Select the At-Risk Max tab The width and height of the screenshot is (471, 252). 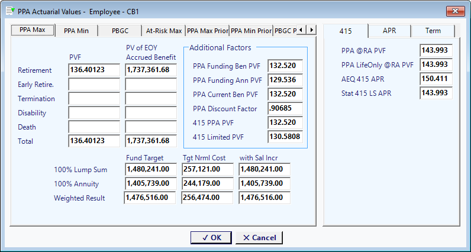pos(164,31)
